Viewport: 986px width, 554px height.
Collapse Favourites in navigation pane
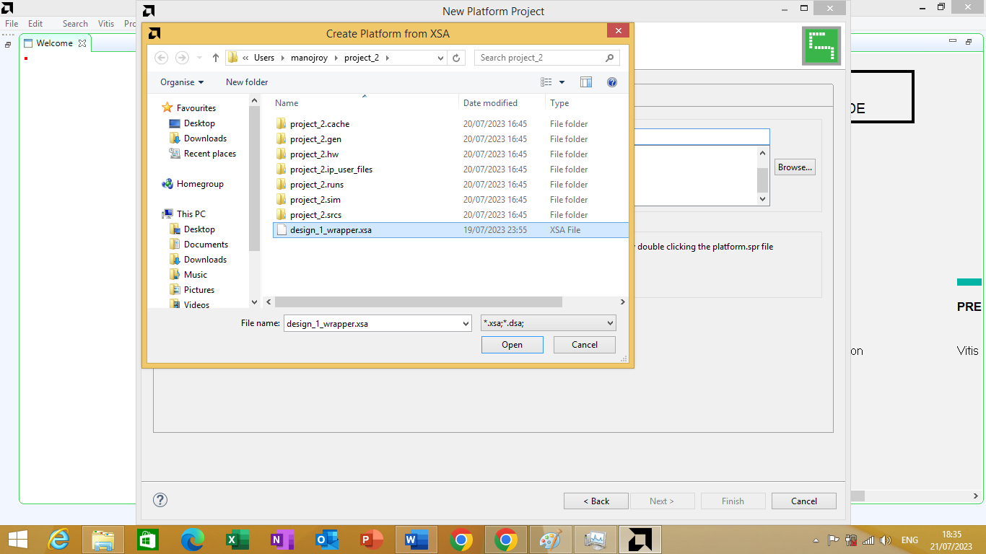click(196, 108)
